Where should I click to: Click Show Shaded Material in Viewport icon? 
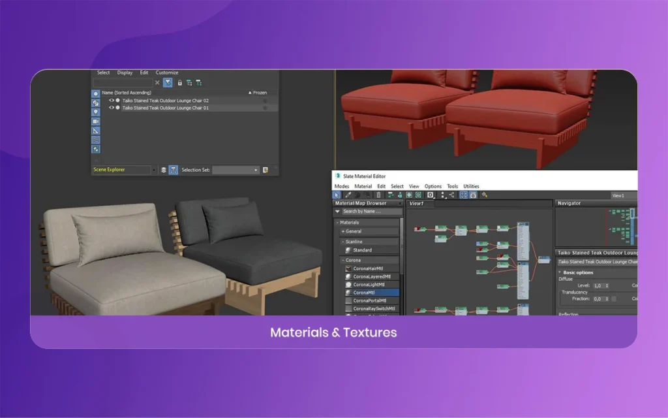pyautogui.click(x=409, y=195)
